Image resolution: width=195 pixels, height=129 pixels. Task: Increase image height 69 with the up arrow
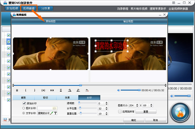click(151, 105)
